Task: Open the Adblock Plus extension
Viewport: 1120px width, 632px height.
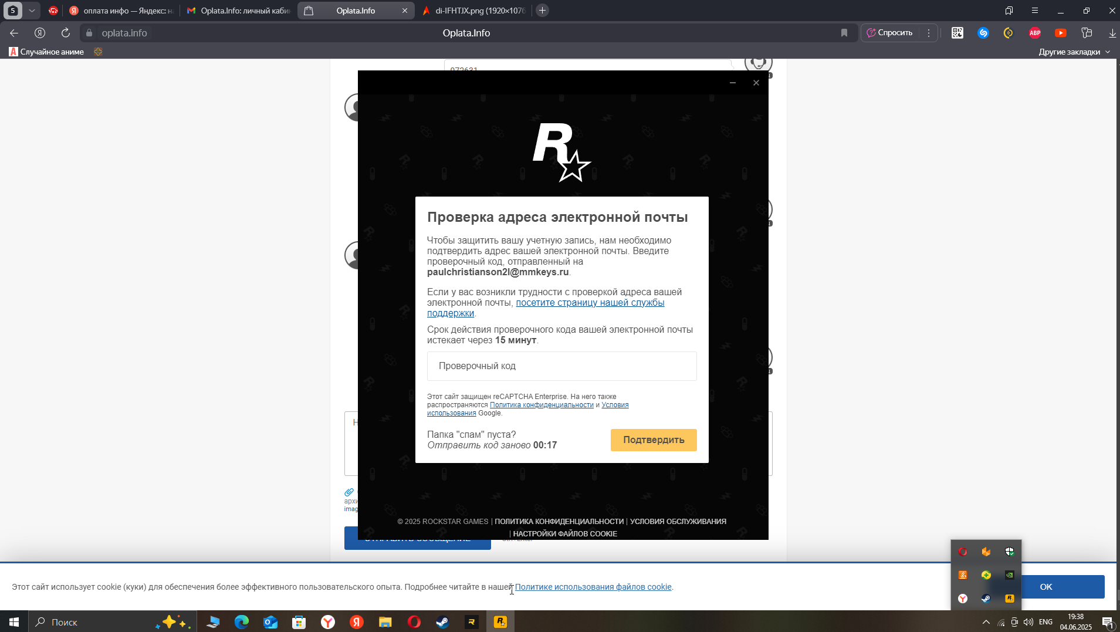Action: coord(1035,33)
